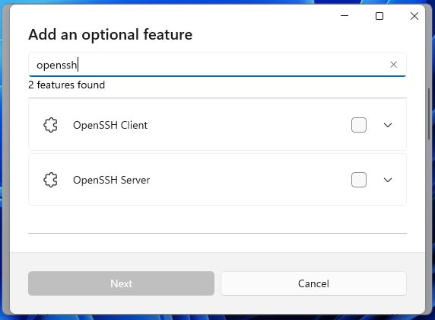Minimize the Add an optional feature window
The width and height of the screenshot is (435, 320).
pyautogui.click(x=345, y=16)
